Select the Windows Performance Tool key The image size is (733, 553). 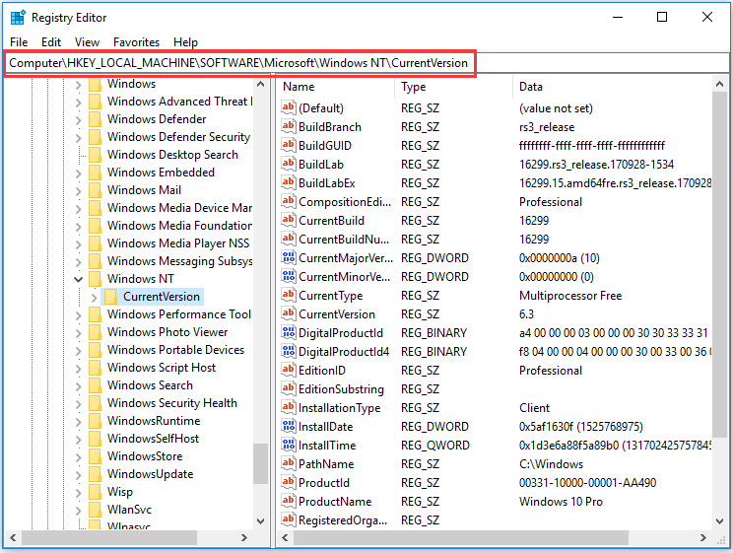click(x=179, y=313)
